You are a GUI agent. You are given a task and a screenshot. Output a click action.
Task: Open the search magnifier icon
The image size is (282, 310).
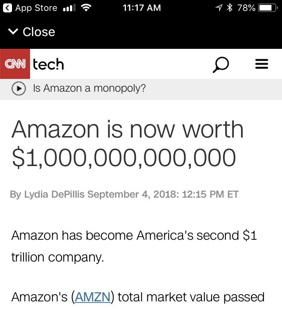[220, 64]
